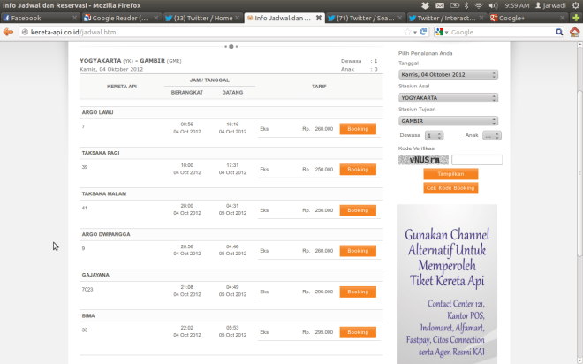
Task: Click the reload page icon
Action: click(423, 32)
